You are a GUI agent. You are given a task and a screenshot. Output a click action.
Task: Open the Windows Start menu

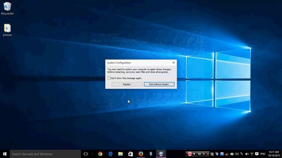(5, 154)
